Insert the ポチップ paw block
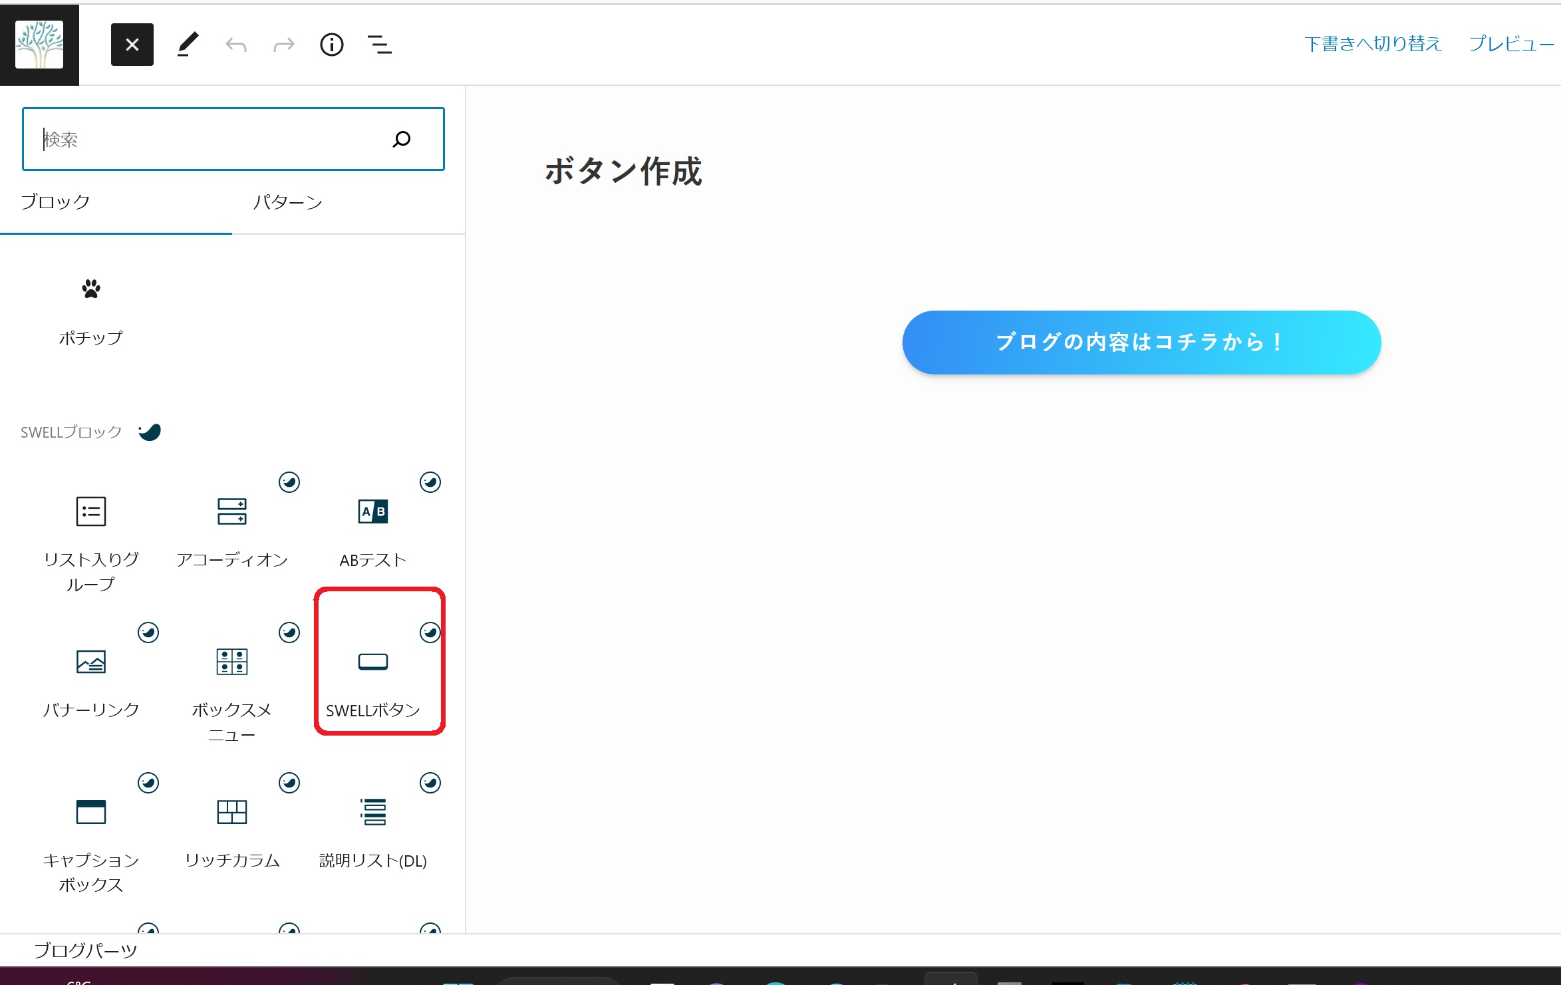 pos(91,310)
